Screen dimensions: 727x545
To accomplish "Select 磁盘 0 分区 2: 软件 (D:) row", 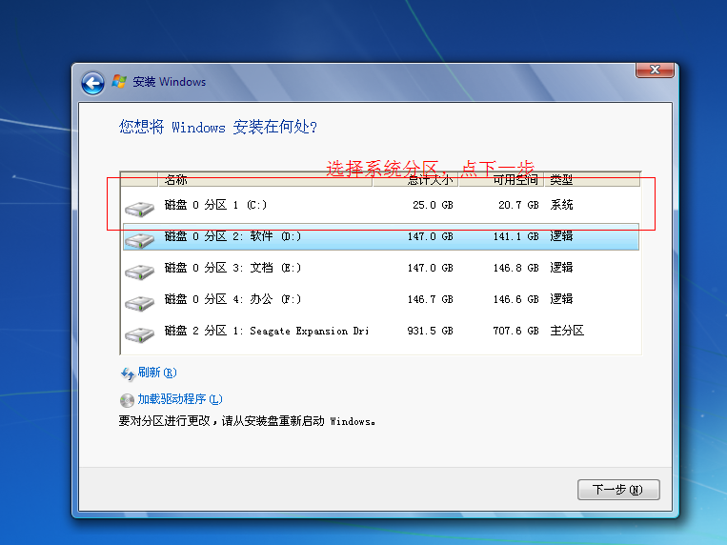I will [x=381, y=236].
